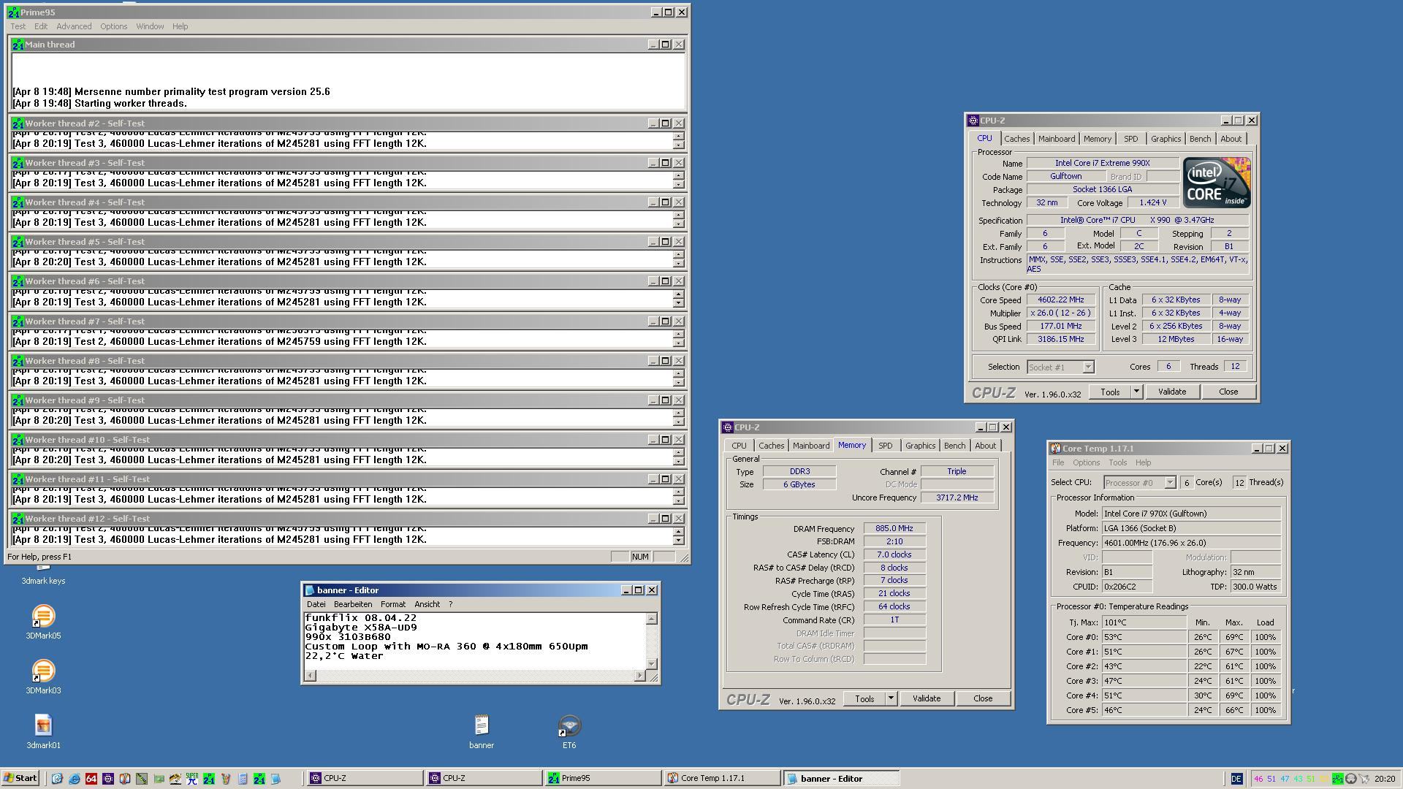Click the Internet Explorer quick launch icon
The width and height of the screenshot is (1403, 789).
(75, 779)
